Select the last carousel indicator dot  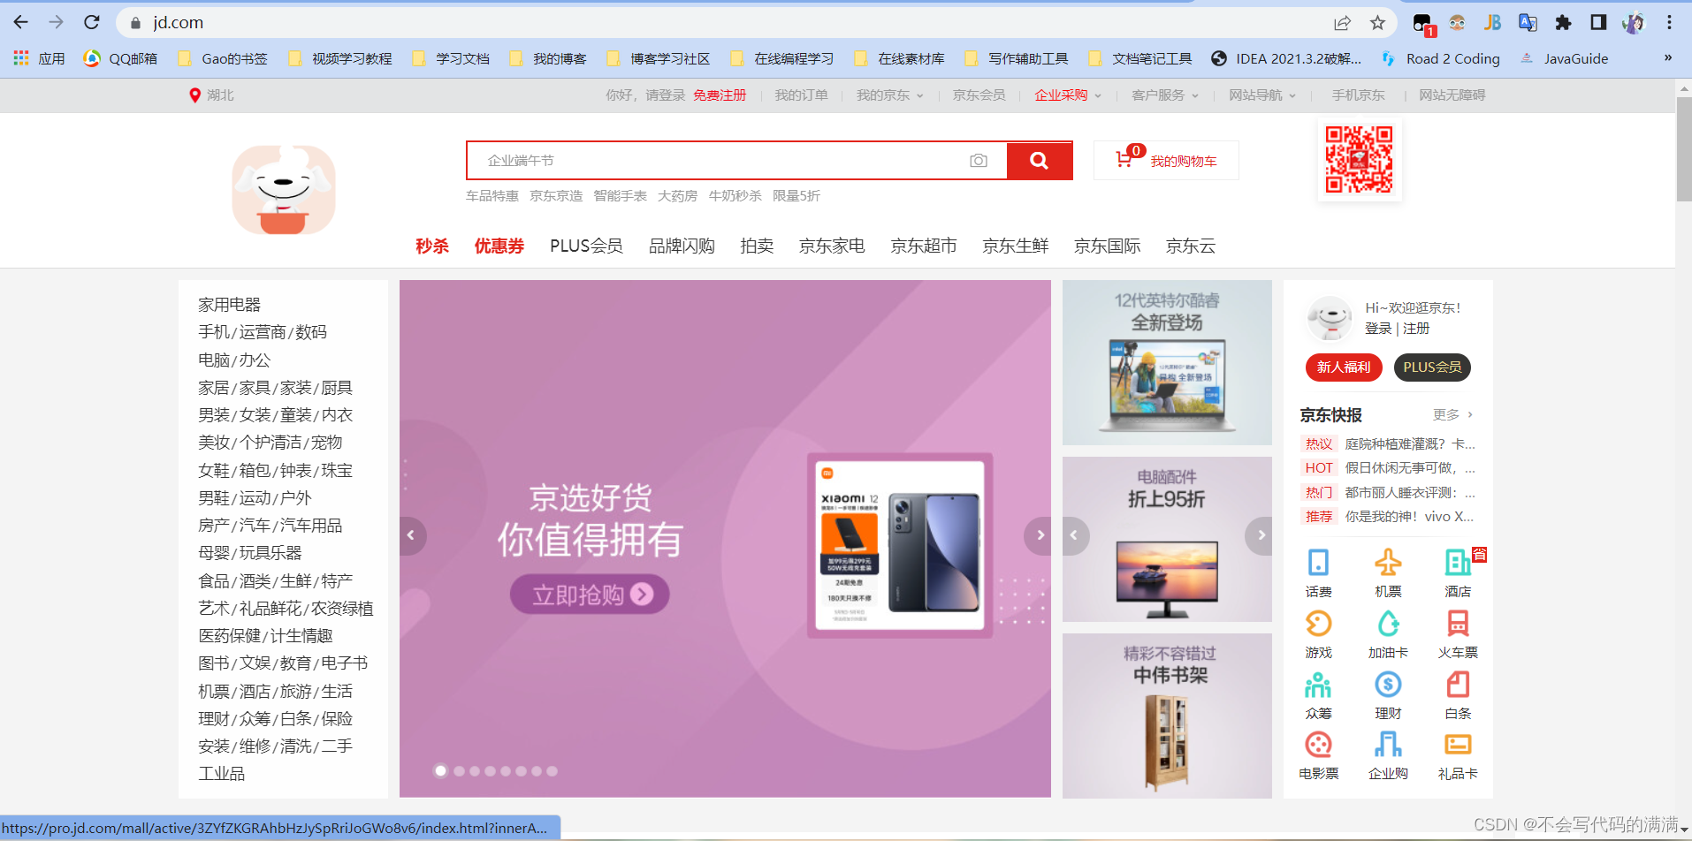pos(552,771)
